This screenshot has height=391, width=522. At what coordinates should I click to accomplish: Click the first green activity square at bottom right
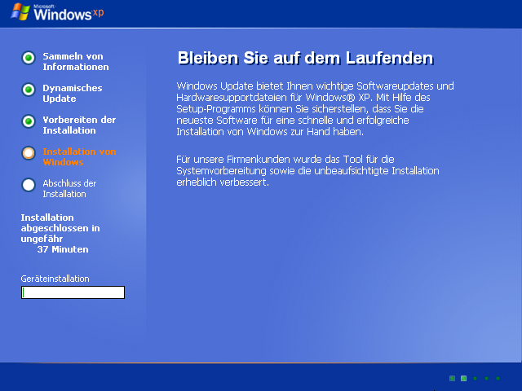coord(452,378)
